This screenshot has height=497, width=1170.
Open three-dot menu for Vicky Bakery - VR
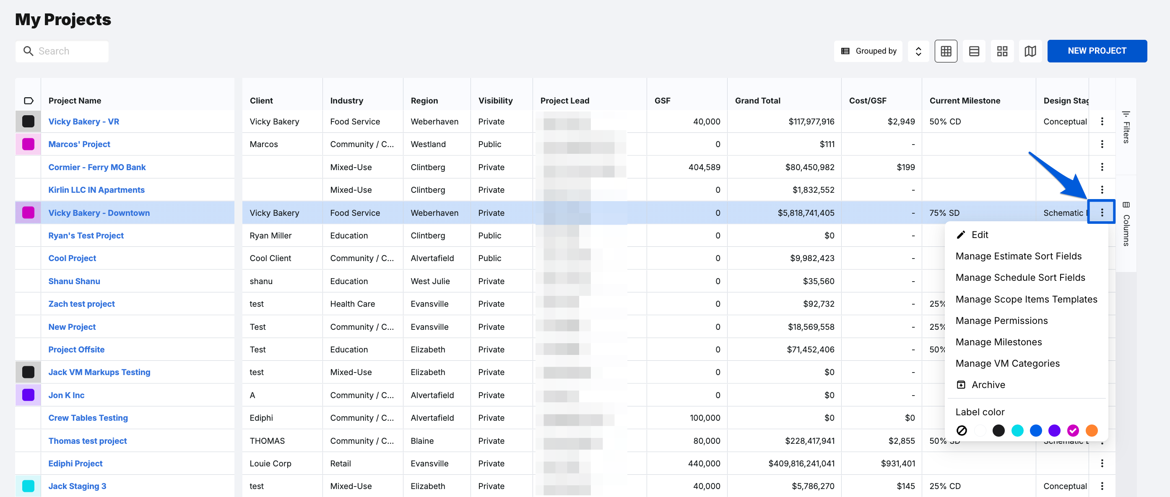[1101, 121]
